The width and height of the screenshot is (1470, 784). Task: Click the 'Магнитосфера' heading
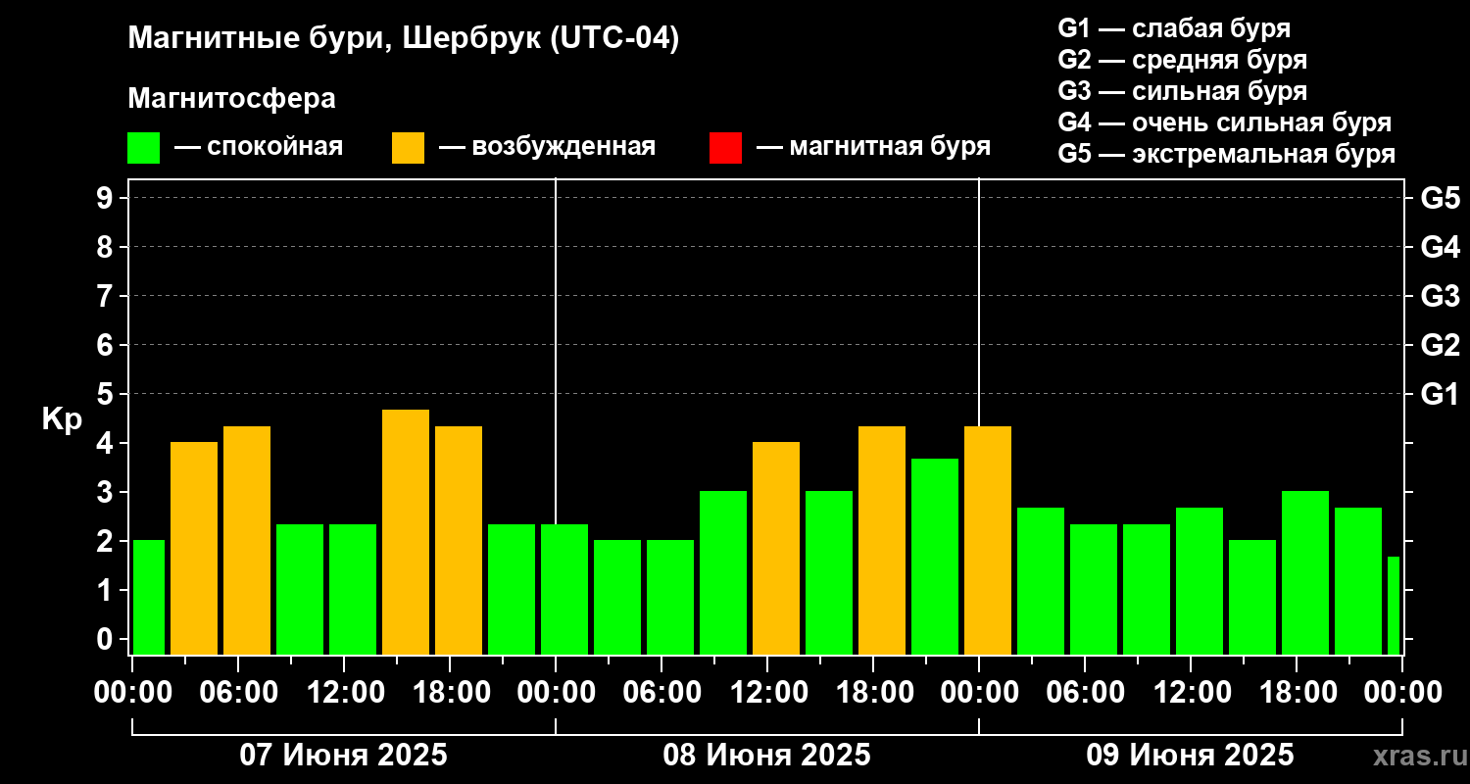tap(231, 99)
